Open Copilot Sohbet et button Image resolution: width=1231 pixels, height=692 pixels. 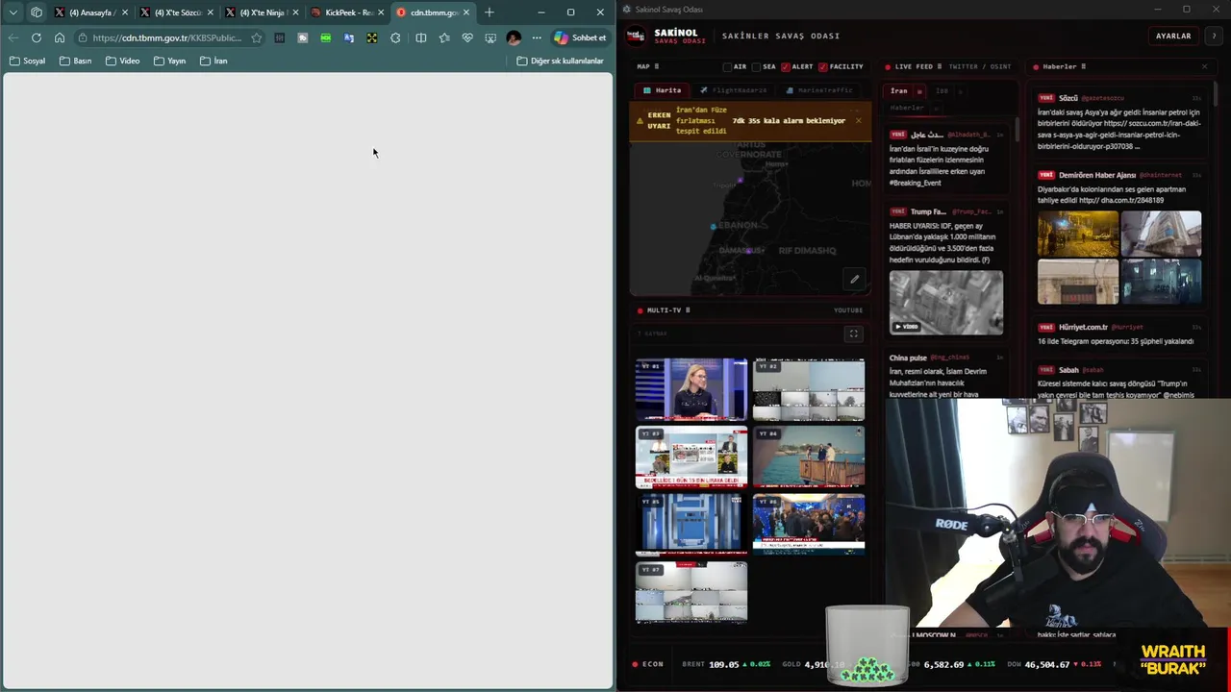click(580, 37)
